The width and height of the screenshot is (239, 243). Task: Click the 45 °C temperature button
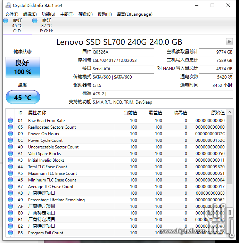click(x=23, y=97)
